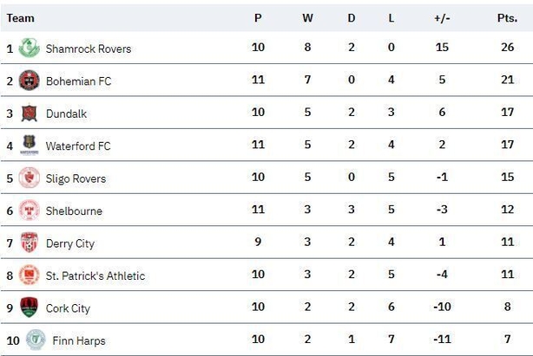
Task: Sort table by Pts. column header
Action: coord(507,18)
